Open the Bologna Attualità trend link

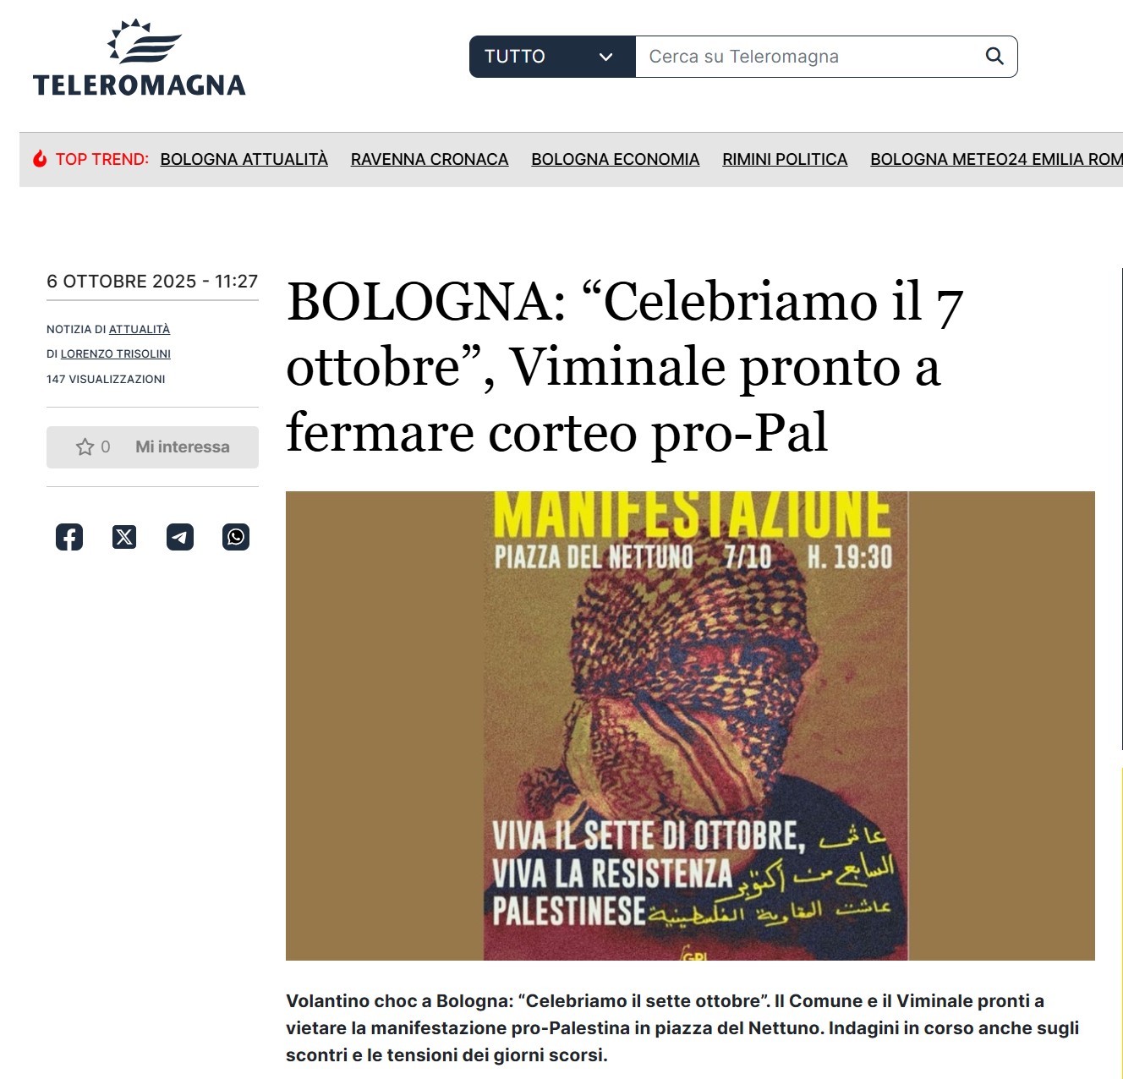point(244,159)
